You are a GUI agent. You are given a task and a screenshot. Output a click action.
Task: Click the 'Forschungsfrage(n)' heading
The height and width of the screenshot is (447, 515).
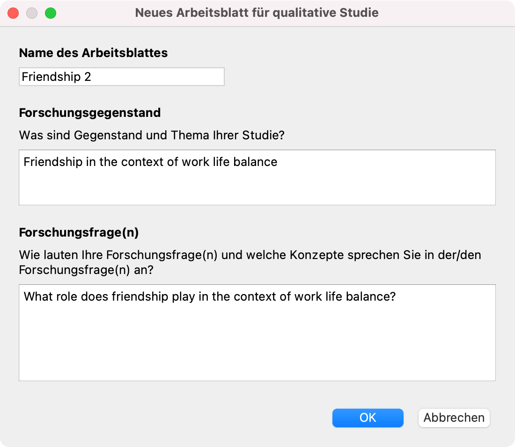[x=79, y=232]
